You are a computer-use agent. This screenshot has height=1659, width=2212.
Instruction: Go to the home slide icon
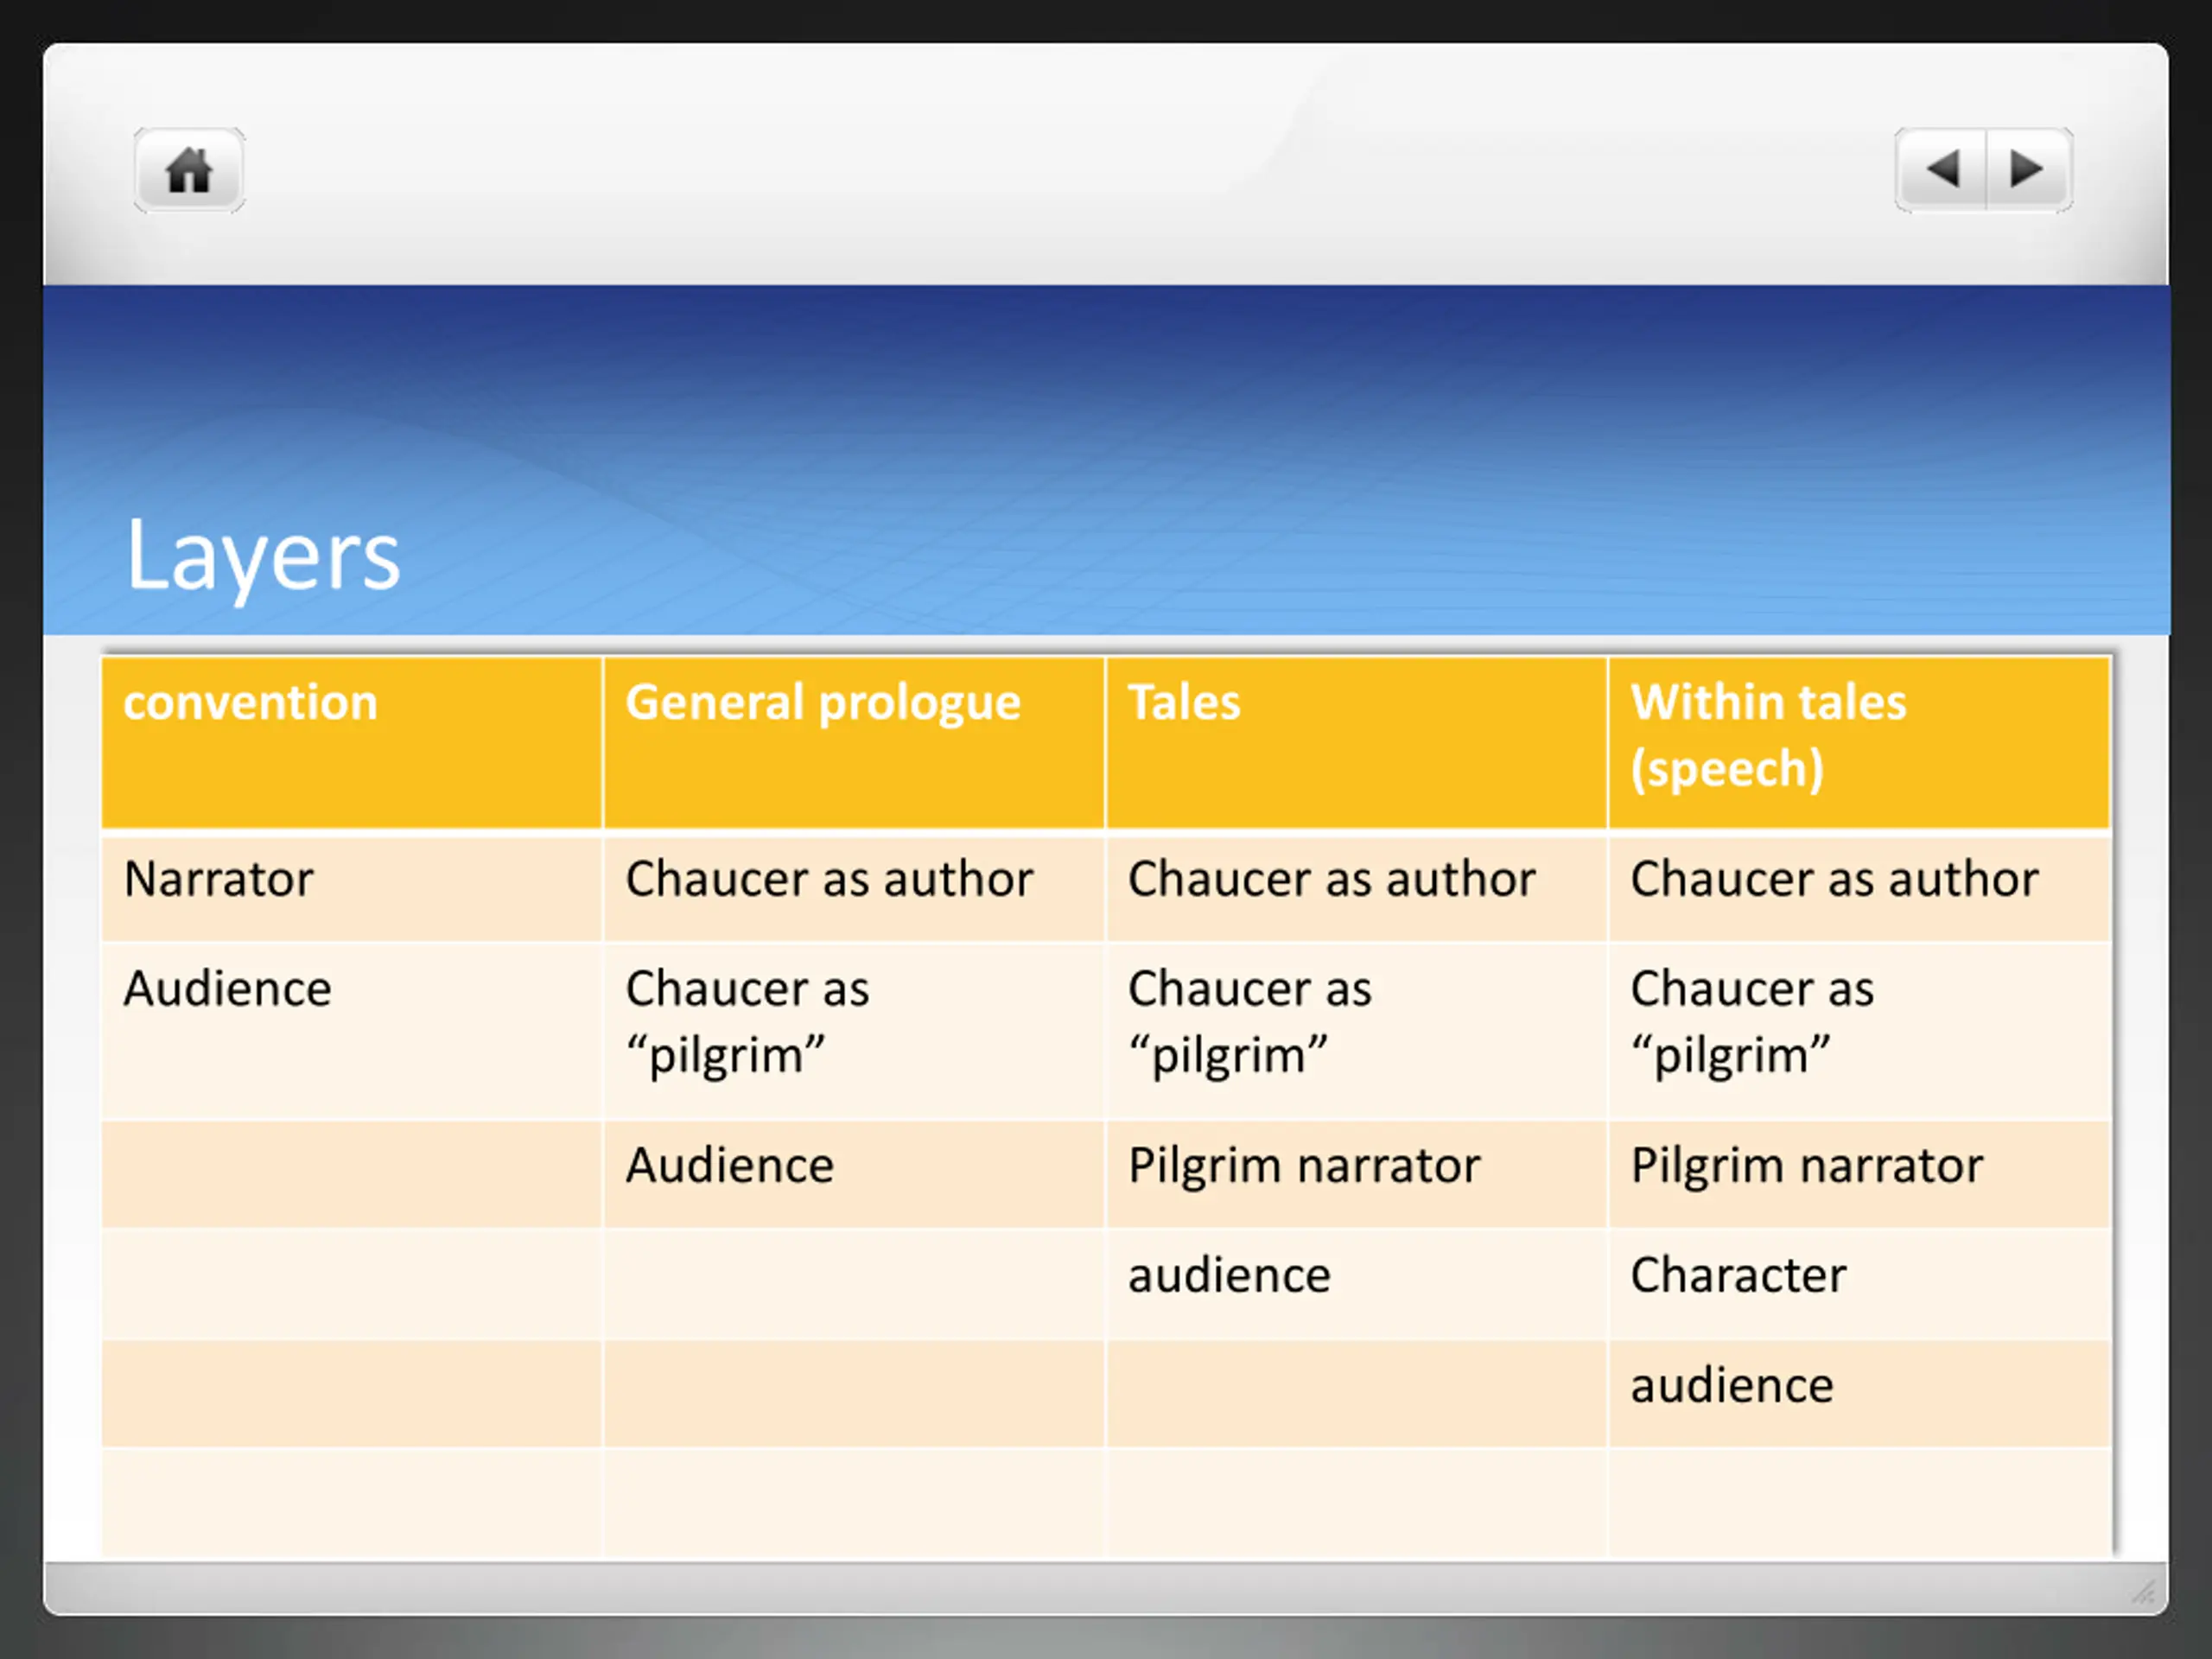coord(189,170)
